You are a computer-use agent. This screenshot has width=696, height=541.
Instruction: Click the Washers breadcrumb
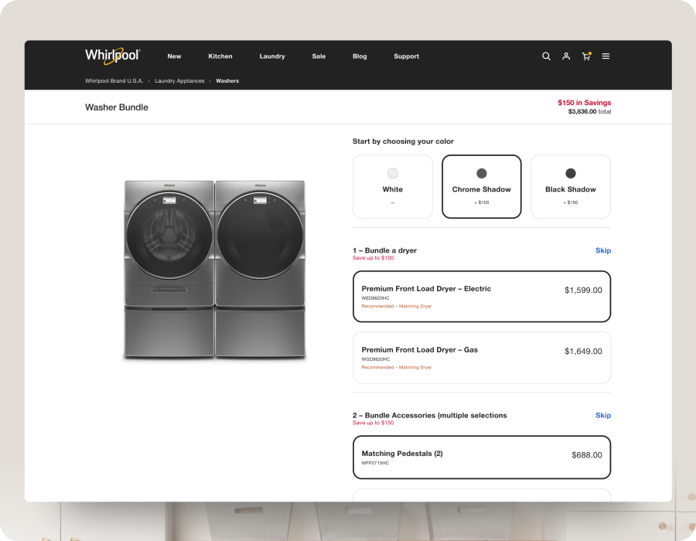point(227,80)
